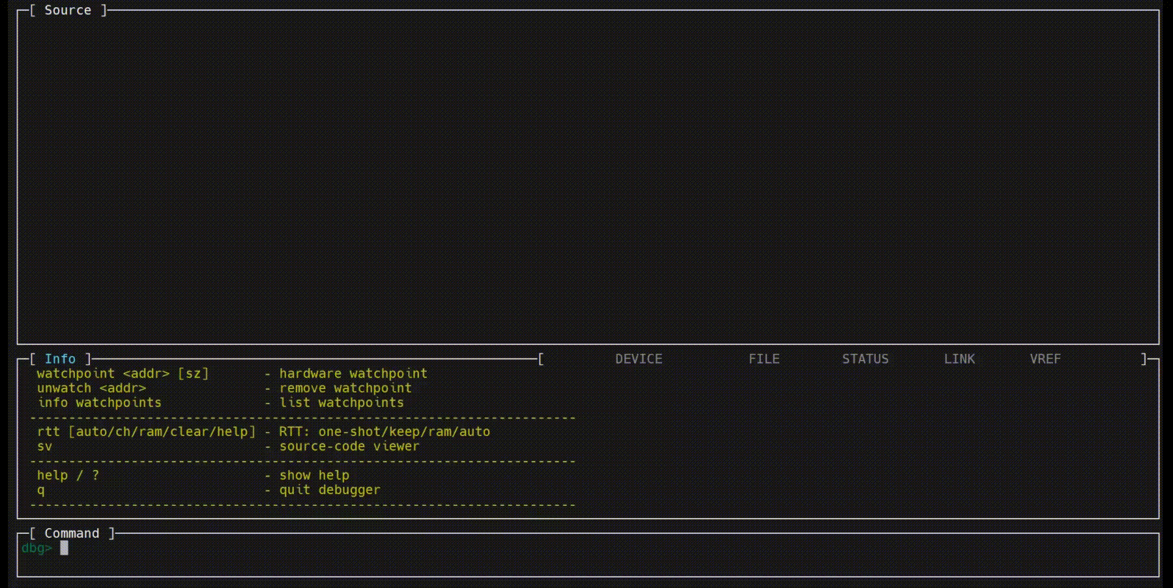Click the "info watchpoints" command entry
The height and width of the screenshot is (588, 1173).
pyautogui.click(x=99, y=403)
